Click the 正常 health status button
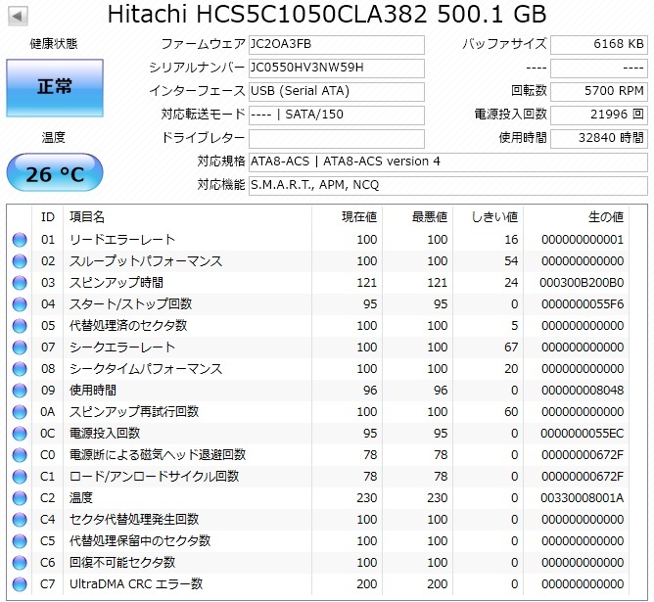 [55, 87]
